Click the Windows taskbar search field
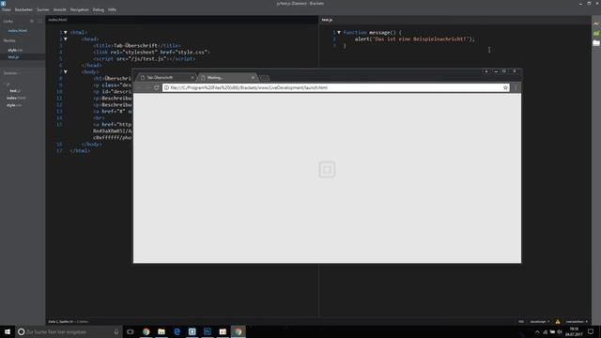Screen dimensions: 601x338 (x=69, y=331)
